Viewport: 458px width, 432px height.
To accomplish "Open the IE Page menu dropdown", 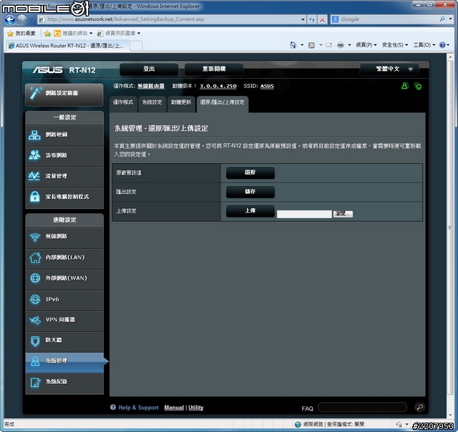I will pos(366,45).
